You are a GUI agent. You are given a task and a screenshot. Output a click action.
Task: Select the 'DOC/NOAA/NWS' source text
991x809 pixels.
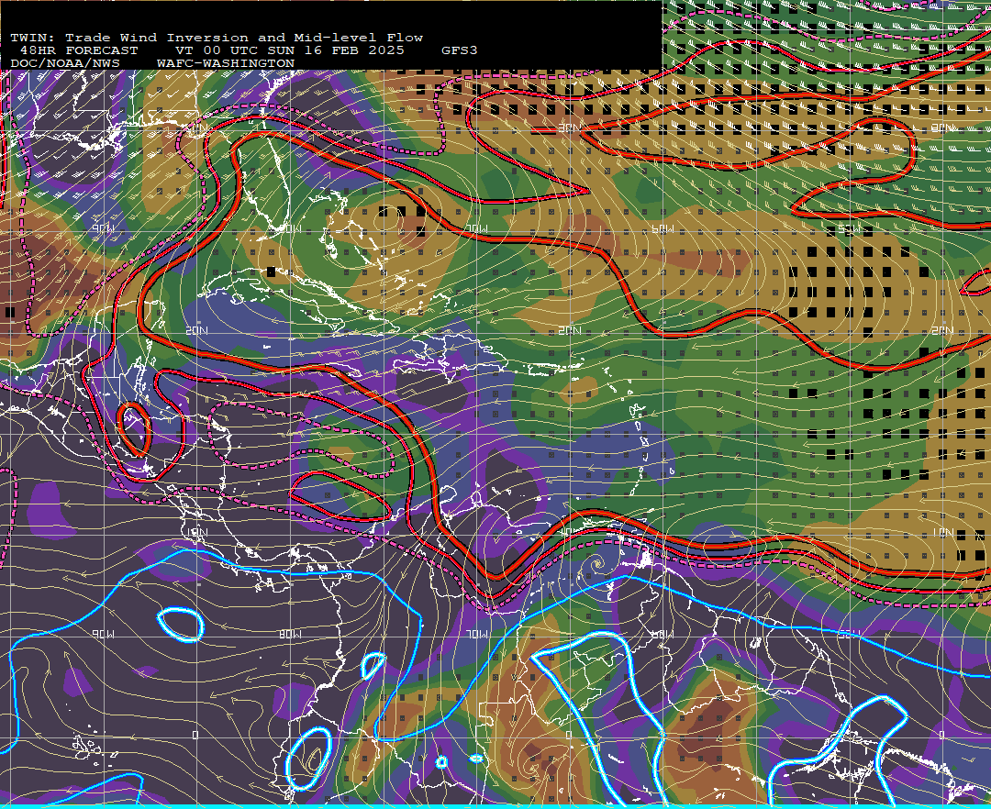click(x=65, y=64)
